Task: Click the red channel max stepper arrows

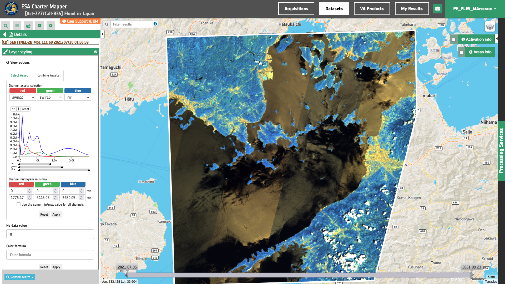Action: pyautogui.click(x=29, y=198)
